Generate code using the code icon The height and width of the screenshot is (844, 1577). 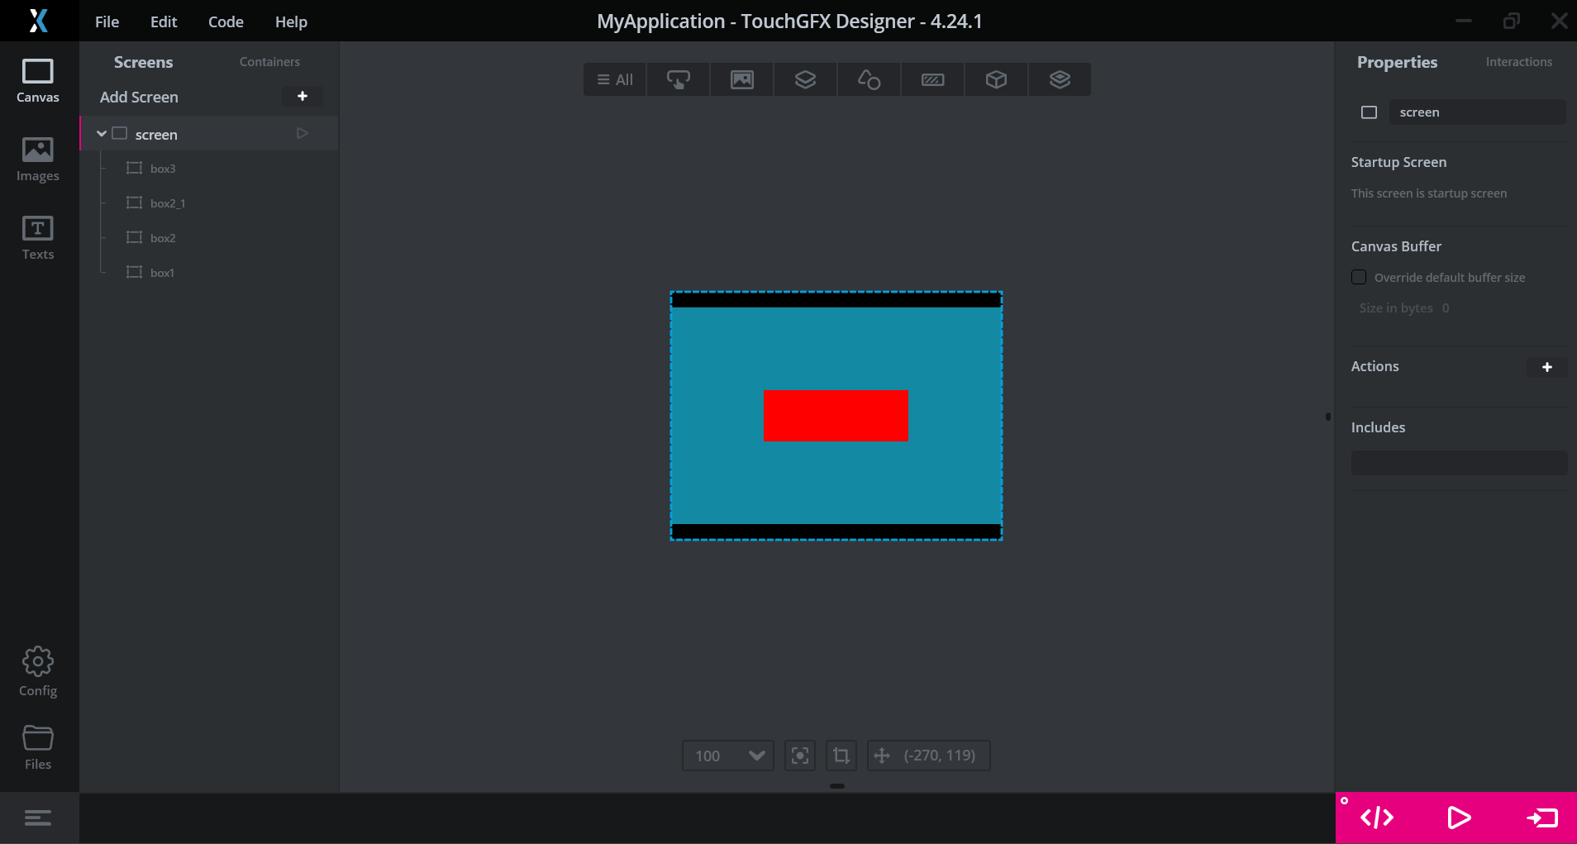[x=1375, y=818]
